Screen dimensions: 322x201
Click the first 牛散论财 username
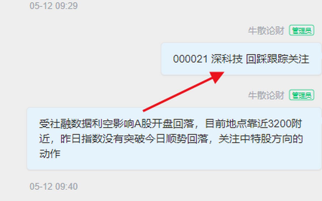(266, 31)
